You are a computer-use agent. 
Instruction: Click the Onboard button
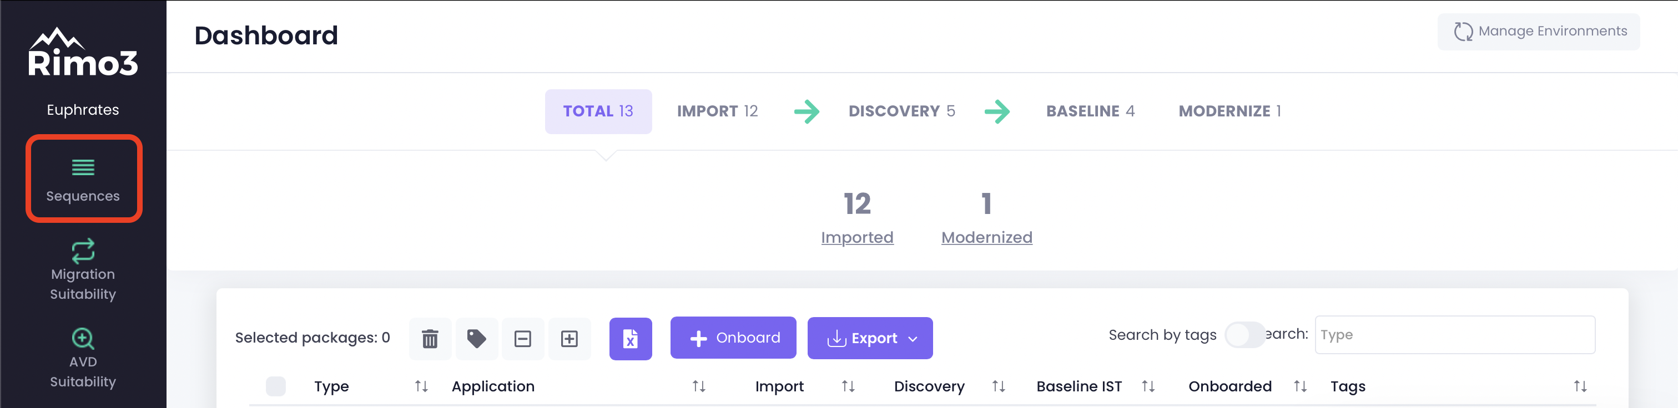(x=733, y=338)
